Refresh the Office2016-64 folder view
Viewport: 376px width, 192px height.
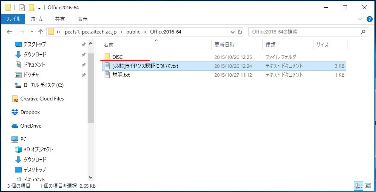(x=239, y=32)
